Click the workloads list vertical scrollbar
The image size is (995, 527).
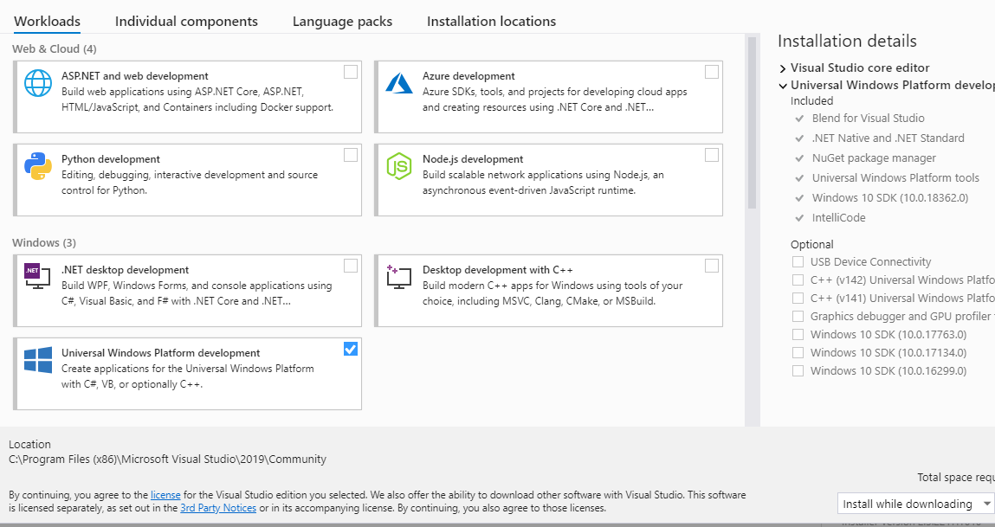click(752, 121)
